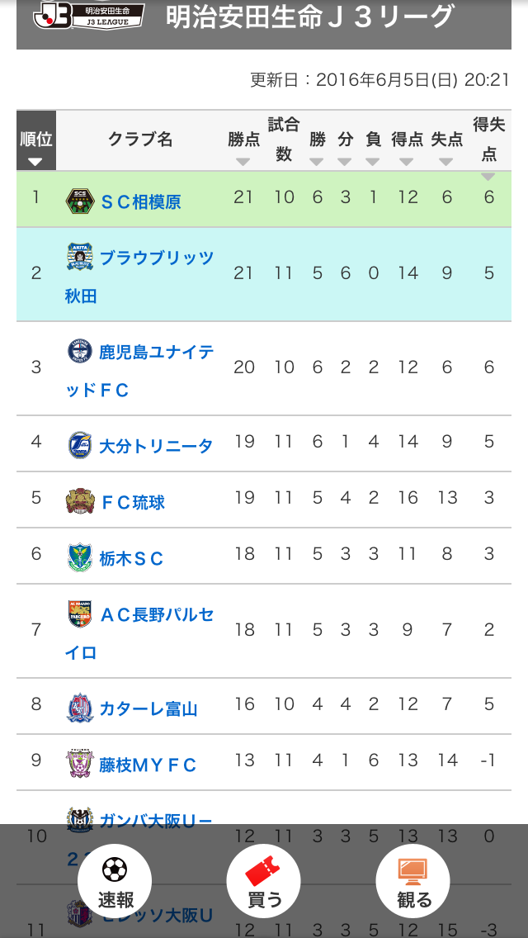
Task: Sort table by 順位 column
Action: pyautogui.click(x=35, y=141)
